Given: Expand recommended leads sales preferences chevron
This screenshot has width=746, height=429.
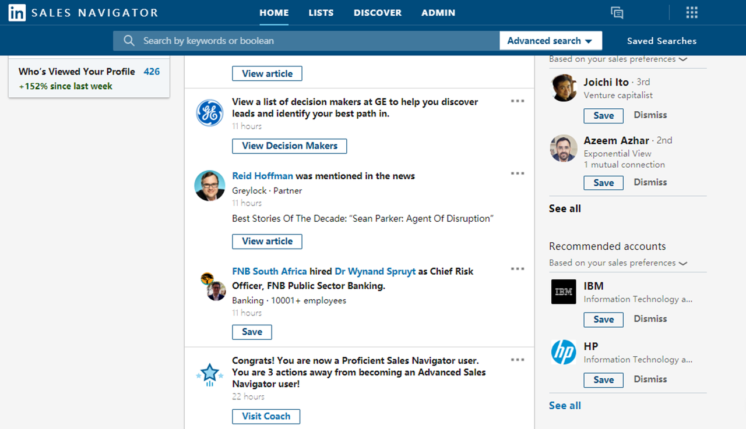Looking at the screenshot, I should pyautogui.click(x=683, y=59).
